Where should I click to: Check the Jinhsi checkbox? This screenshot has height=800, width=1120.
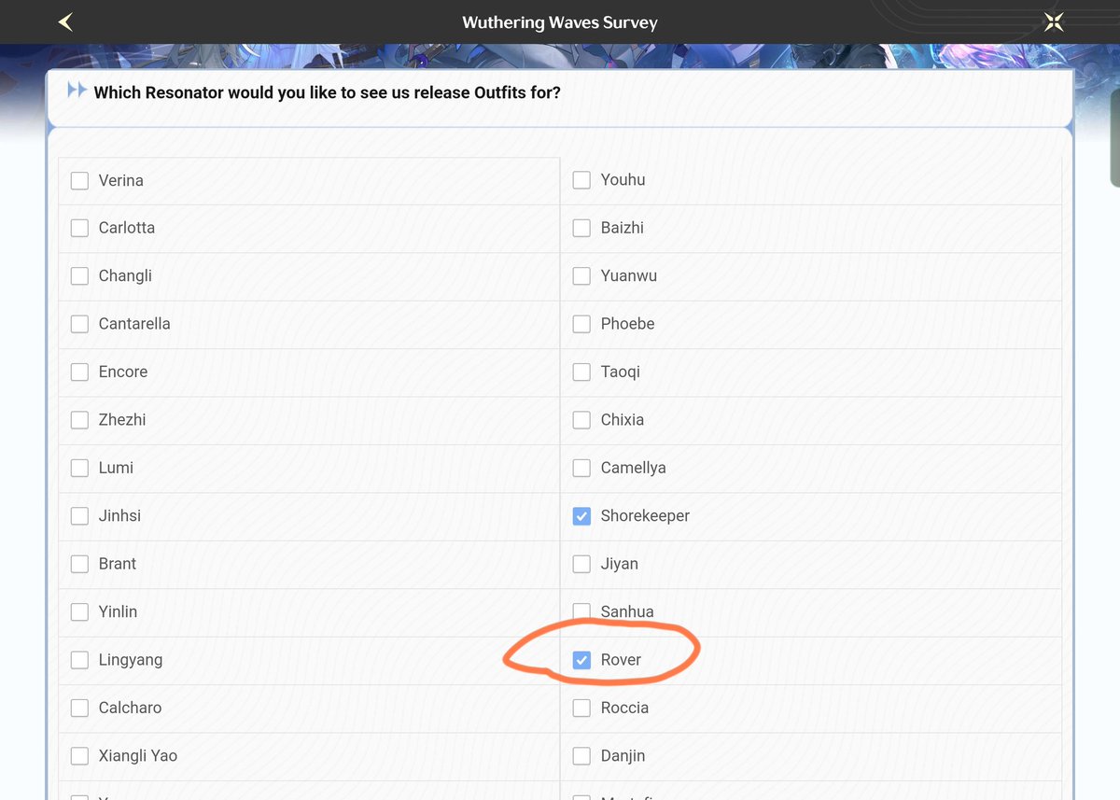pyautogui.click(x=80, y=515)
